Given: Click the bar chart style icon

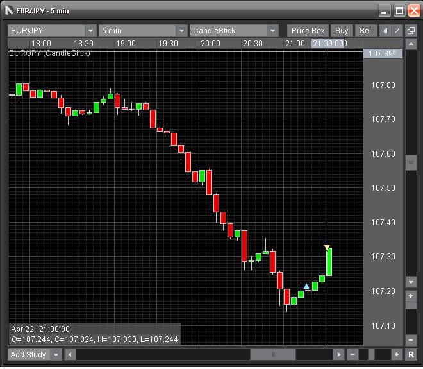Looking at the screenshot, I should click(386, 31).
